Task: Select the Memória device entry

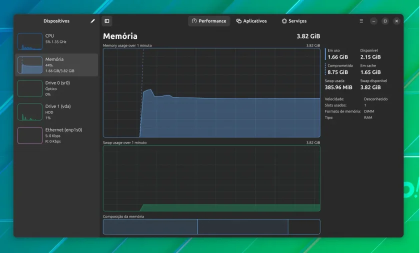Action: click(x=57, y=65)
